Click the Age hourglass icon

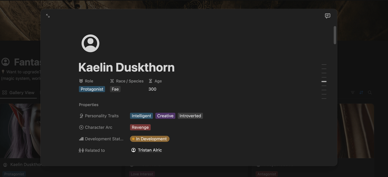[151, 81]
